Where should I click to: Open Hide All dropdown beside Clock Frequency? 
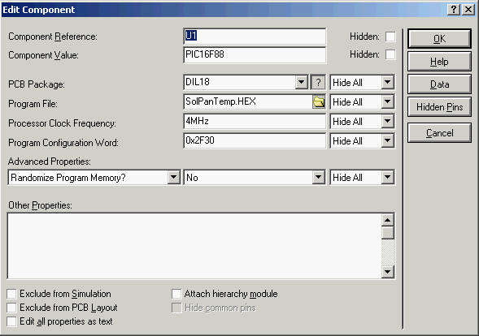[387, 122]
